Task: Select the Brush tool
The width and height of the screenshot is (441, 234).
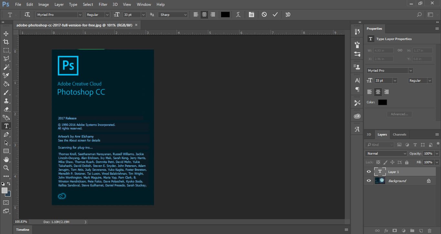Action: pos(6,92)
